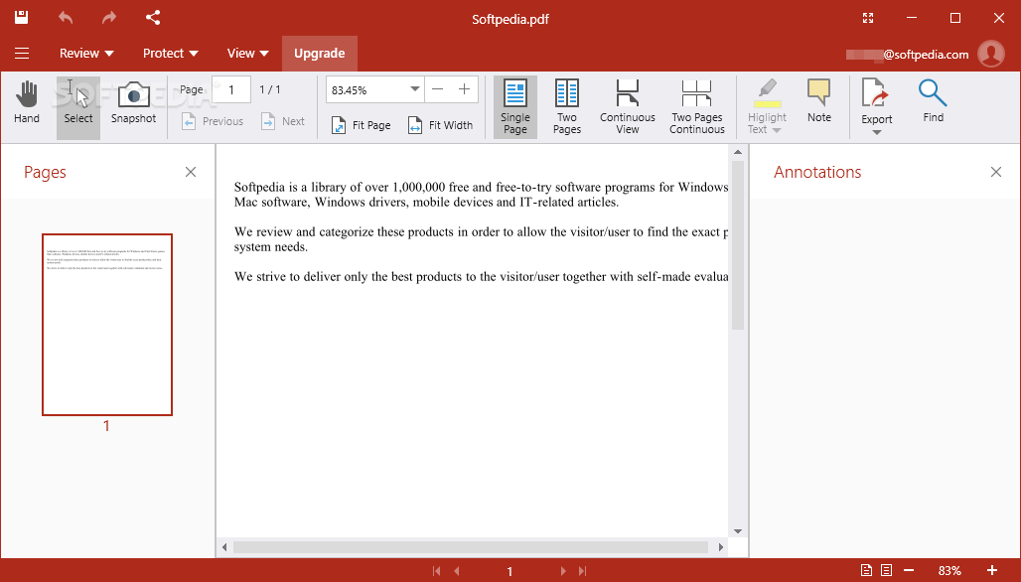
Task: Click the Pages panel title
Action: coord(45,172)
